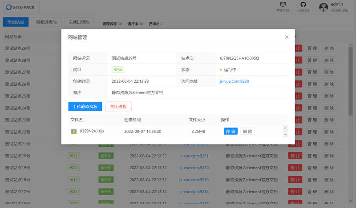Viewport: 356px width, 208px height.
Task: Click the 03E9N2VJ.zip archive file icon
Action: (74, 131)
